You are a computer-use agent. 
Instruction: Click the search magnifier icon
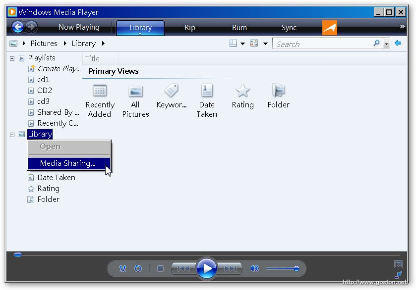click(376, 43)
